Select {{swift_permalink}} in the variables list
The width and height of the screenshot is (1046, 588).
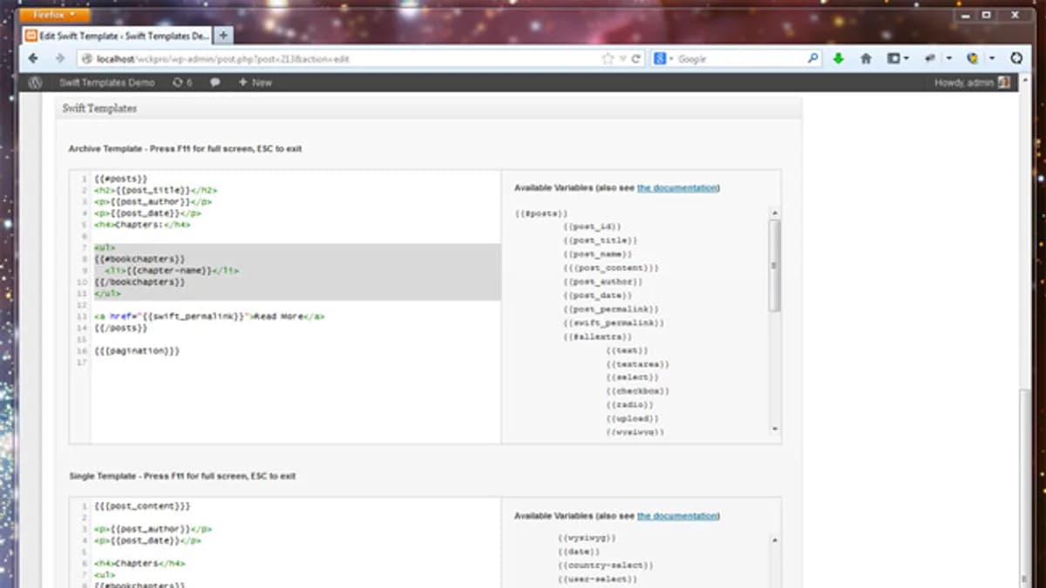point(614,323)
